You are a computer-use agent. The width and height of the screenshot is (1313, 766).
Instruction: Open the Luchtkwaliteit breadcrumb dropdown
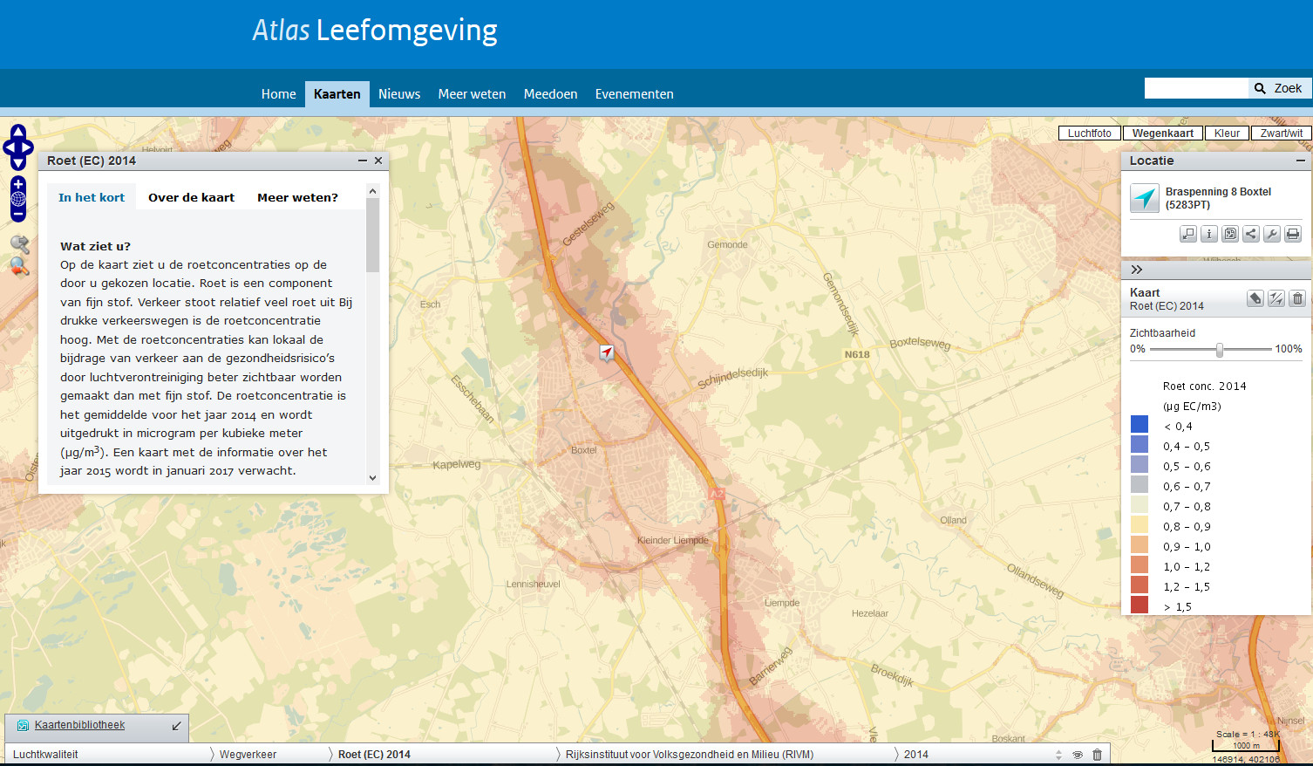107,755
